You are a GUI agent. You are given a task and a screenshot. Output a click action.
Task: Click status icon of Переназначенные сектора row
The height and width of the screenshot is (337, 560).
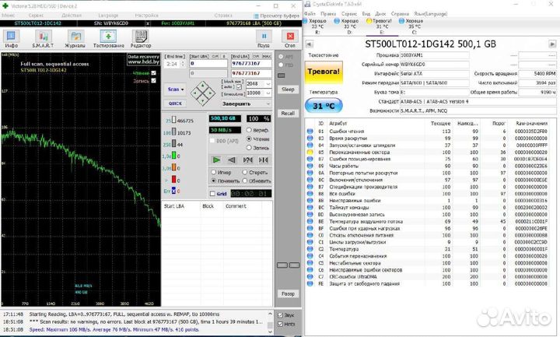[310, 153]
